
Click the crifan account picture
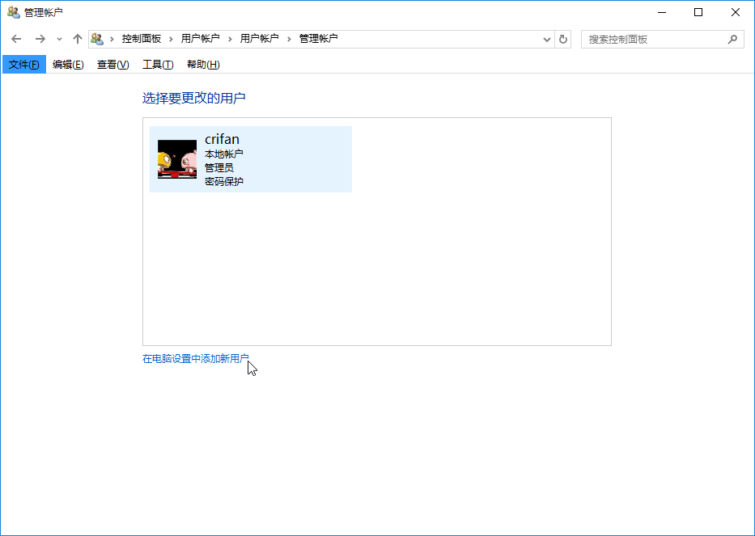[x=177, y=159]
